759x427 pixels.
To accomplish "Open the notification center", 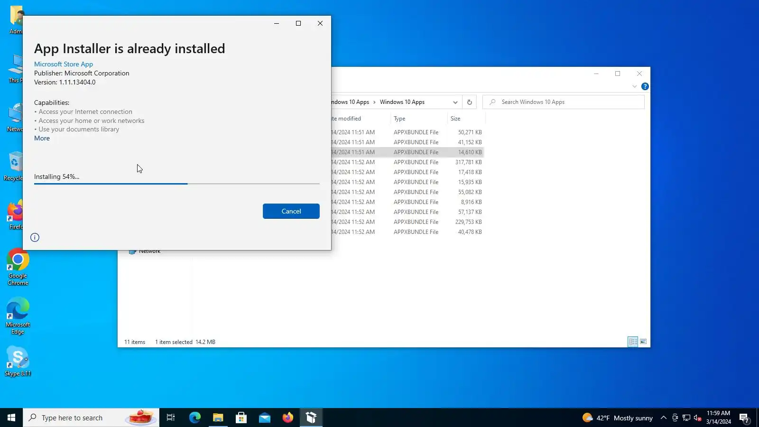I will pyautogui.click(x=744, y=418).
